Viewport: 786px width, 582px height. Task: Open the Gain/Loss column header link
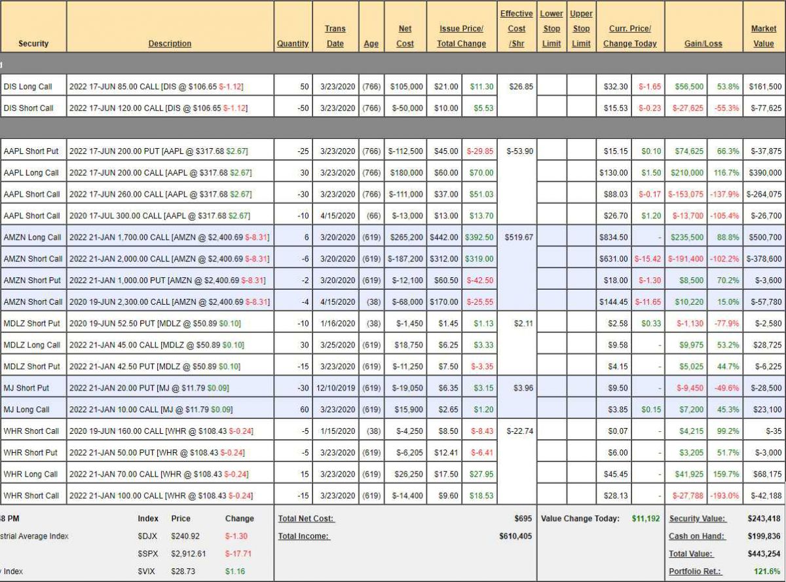[703, 43]
